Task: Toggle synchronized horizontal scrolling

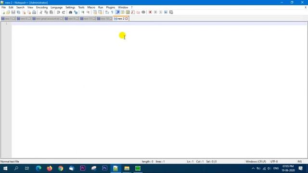Action: pos(100,12)
